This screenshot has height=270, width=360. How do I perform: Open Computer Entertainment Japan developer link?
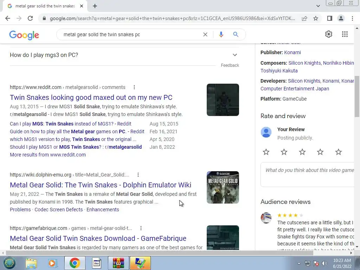point(295,89)
